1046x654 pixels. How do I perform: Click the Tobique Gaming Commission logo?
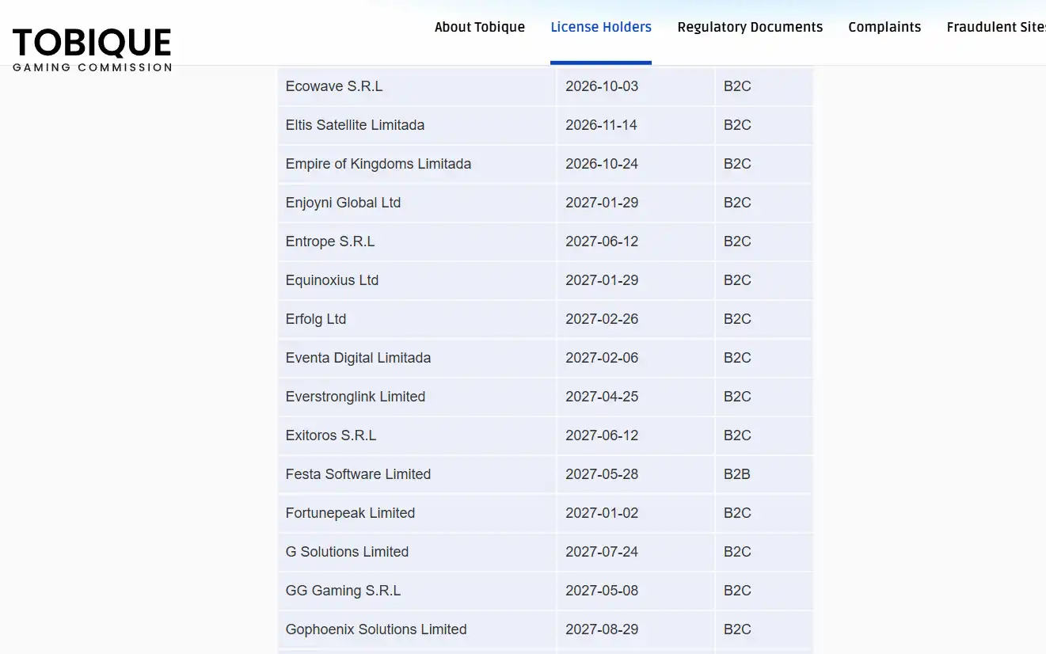click(x=92, y=50)
